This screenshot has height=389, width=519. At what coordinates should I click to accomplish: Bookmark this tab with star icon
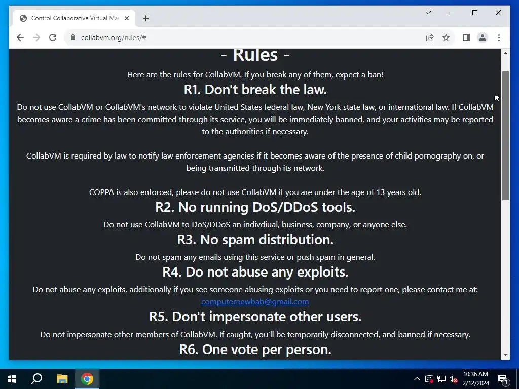[x=446, y=37]
